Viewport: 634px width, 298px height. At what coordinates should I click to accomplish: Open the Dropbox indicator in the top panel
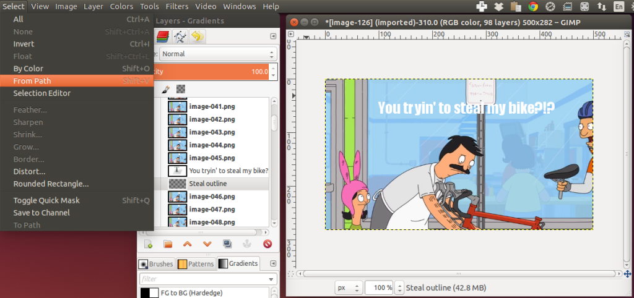click(x=498, y=6)
